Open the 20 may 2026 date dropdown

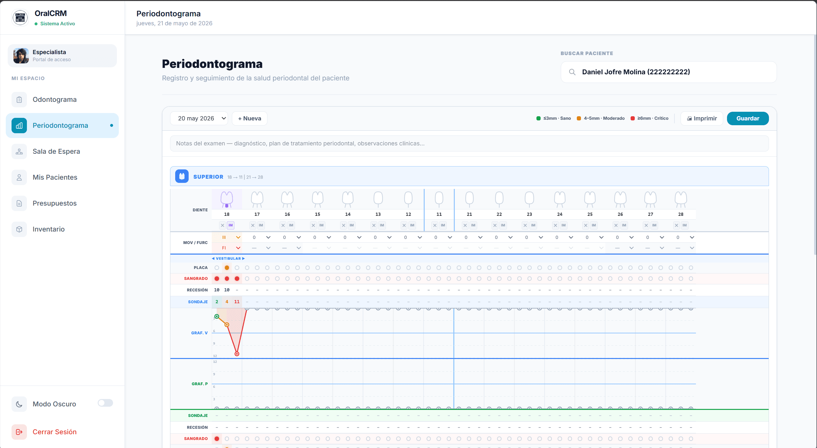199,118
